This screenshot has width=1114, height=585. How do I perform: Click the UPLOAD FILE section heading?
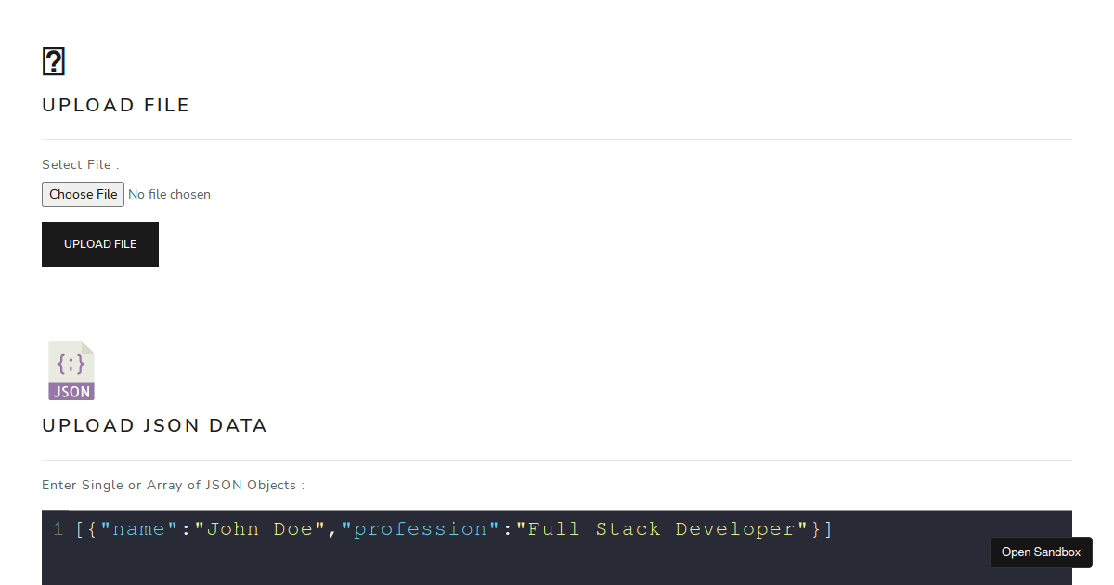click(x=116, y=105)
